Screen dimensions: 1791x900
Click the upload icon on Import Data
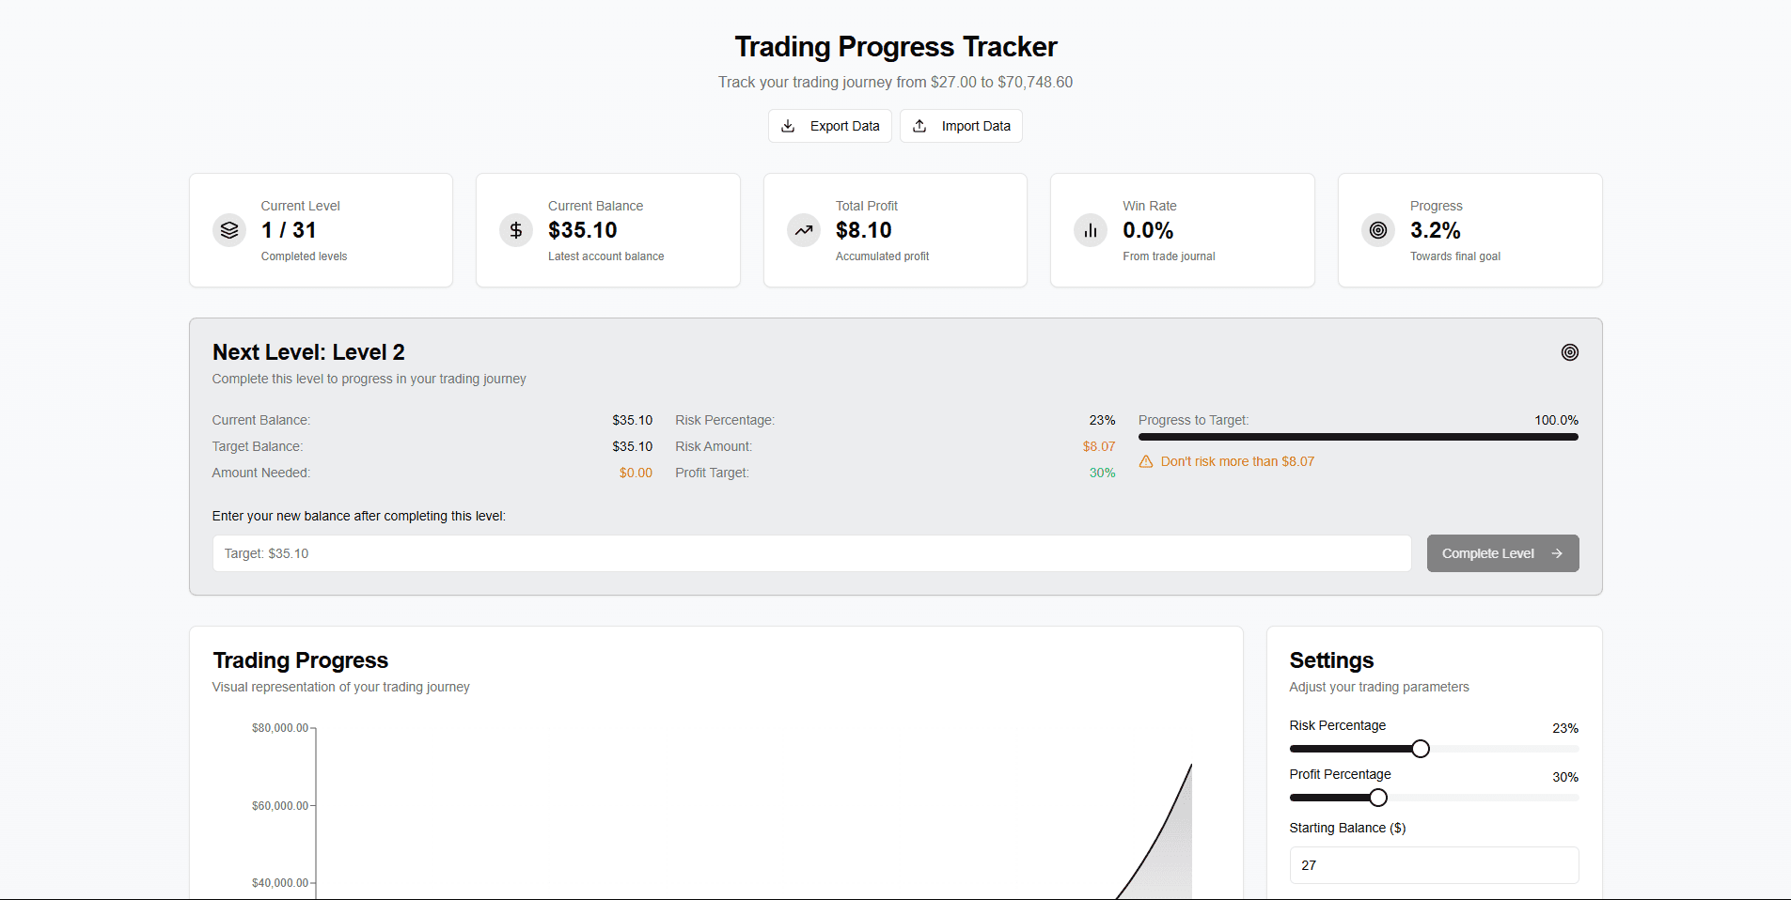[x=919, y=125]
